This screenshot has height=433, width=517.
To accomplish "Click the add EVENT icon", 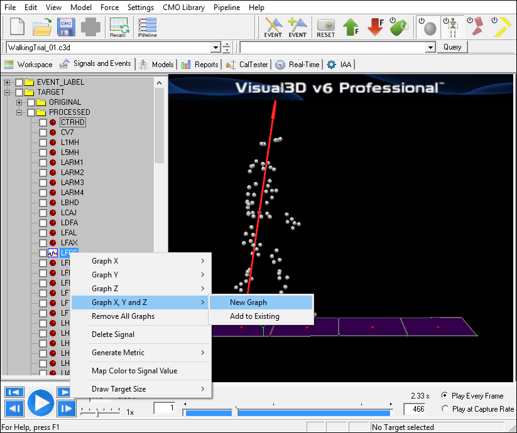I will point(297,28).
